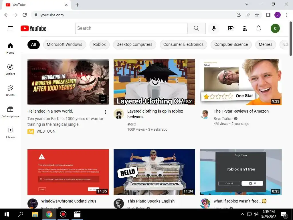
Task: Bookmark this page with the star
Action: (x=257, y=15)
